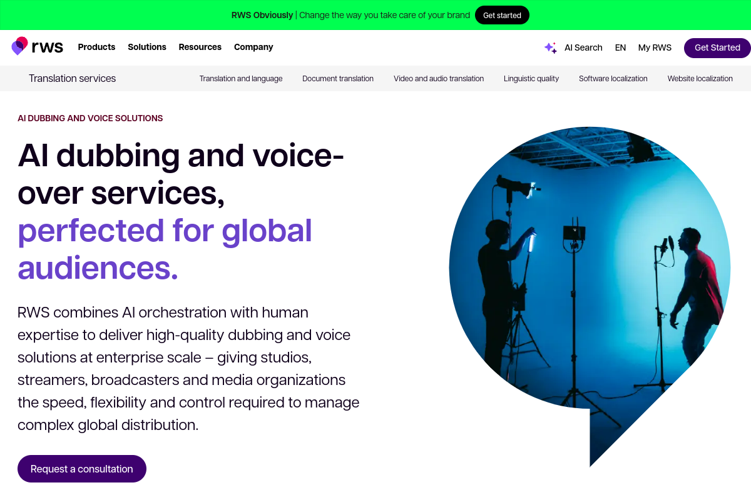Viewport: 751px width, 500px height.
Task: Click the "perfected for global audiences." heading text
Action: click(x=165, y=249)
